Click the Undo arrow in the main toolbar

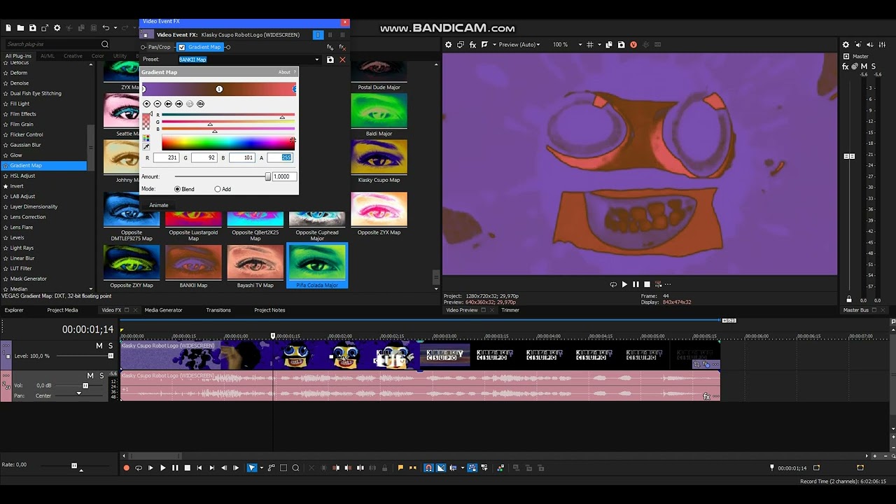(106, 28)
